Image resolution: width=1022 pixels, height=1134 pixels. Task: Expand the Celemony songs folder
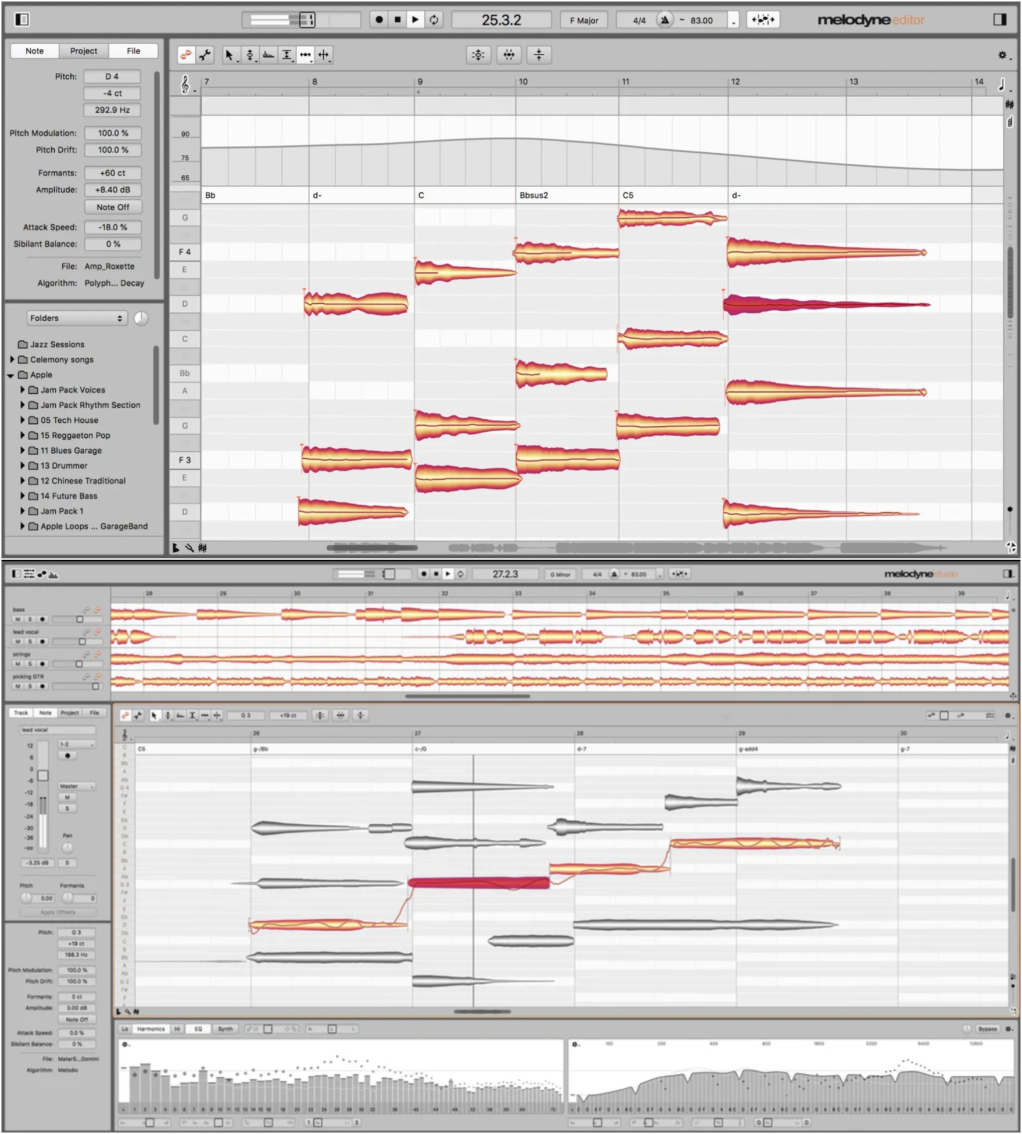[x=12, y=359]
